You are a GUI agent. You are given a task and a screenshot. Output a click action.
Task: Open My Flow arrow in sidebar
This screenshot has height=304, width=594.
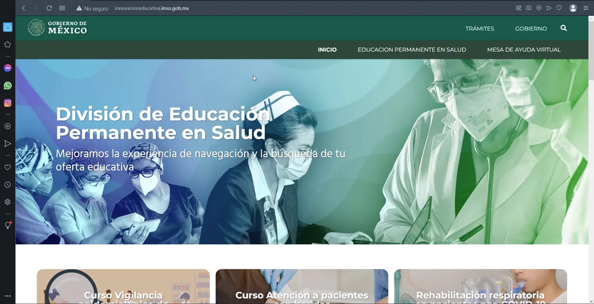7,144
